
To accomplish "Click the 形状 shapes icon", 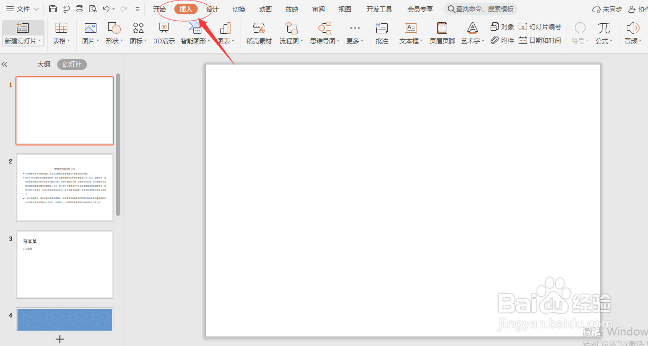I will coord(114,29).
